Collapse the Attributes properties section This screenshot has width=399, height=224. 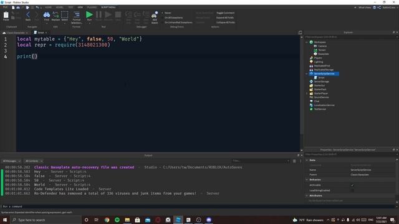(307, 196)
